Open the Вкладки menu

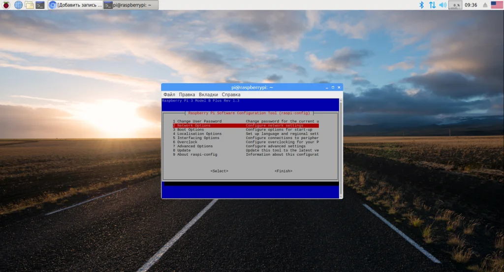208,95
